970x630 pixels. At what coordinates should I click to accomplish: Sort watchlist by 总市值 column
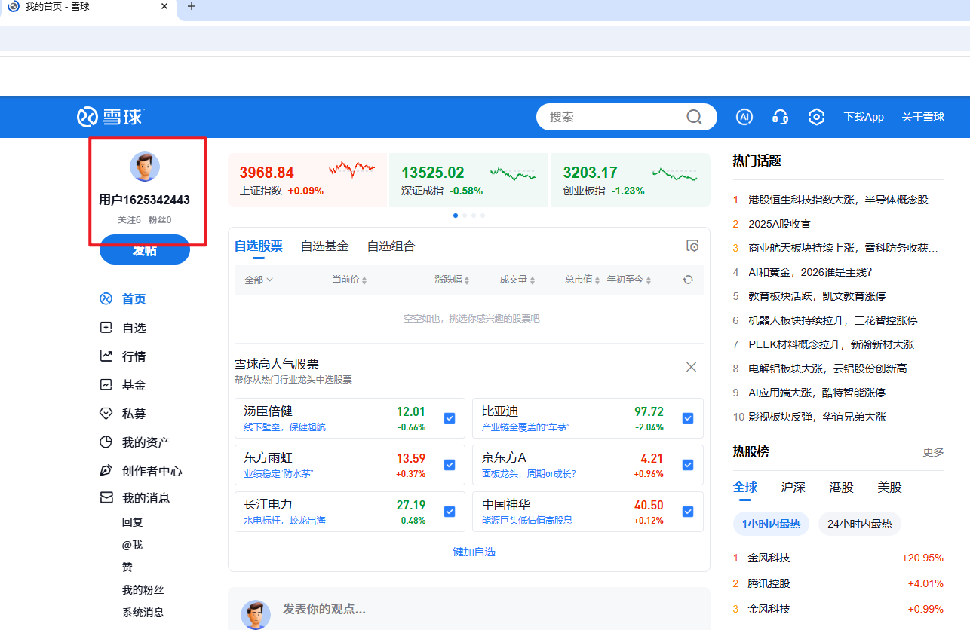tap(582, 280)
